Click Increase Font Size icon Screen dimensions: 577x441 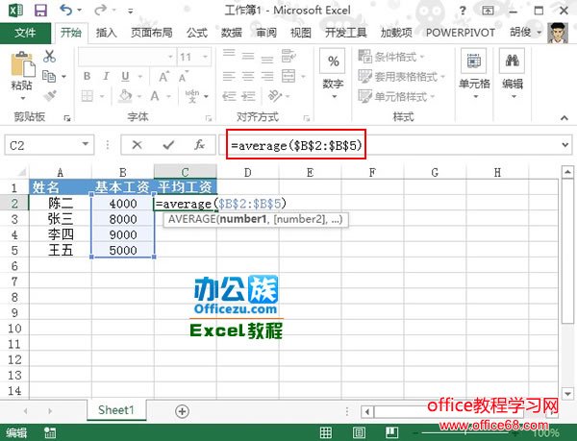tap(163, 77)
